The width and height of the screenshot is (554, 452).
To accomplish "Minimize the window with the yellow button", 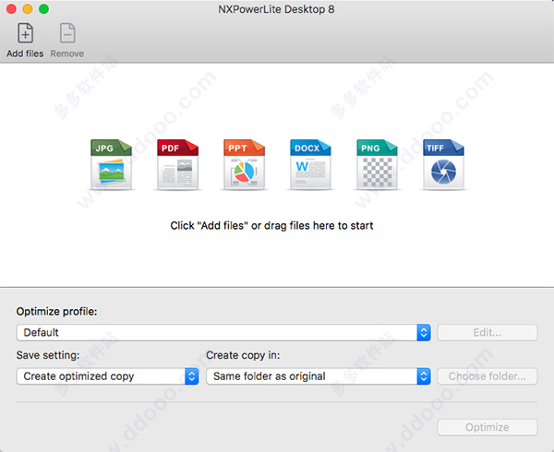I will [x=28, y=9].
